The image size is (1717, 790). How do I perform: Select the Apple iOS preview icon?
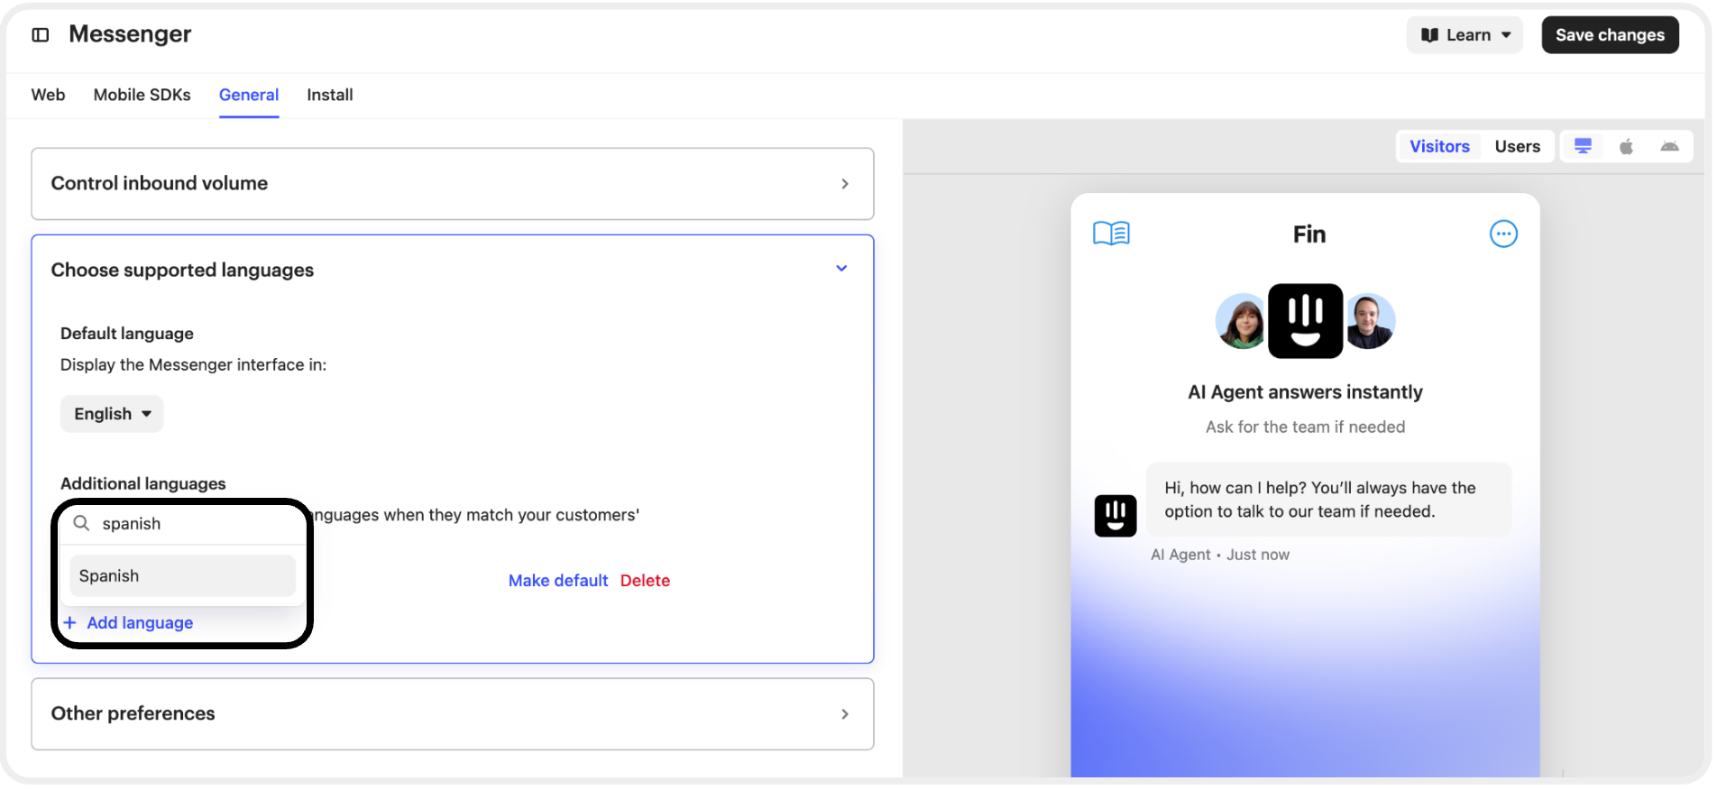(x=1626, y=146)
